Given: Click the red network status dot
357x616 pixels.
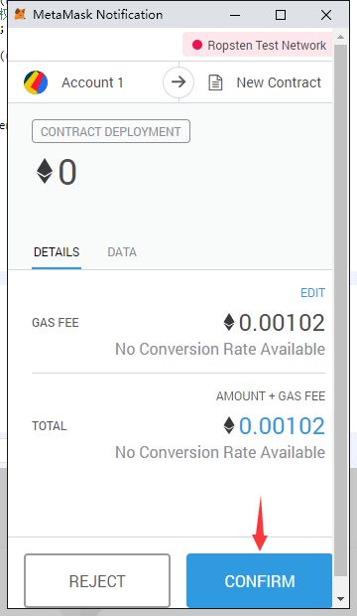Looking at the screenshot, I should click(x=197, y=45).
